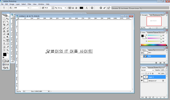Select the Dodge tool

coord(7,37)
